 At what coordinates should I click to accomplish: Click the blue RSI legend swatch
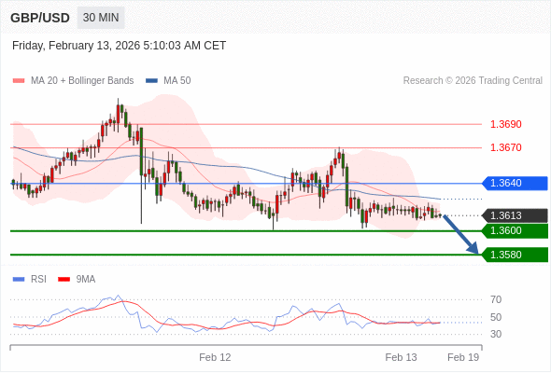pos(19,280)
